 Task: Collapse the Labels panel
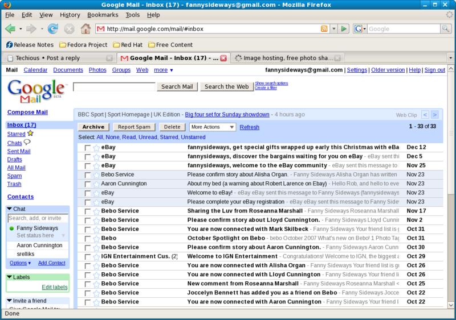(x=10, y=277)
